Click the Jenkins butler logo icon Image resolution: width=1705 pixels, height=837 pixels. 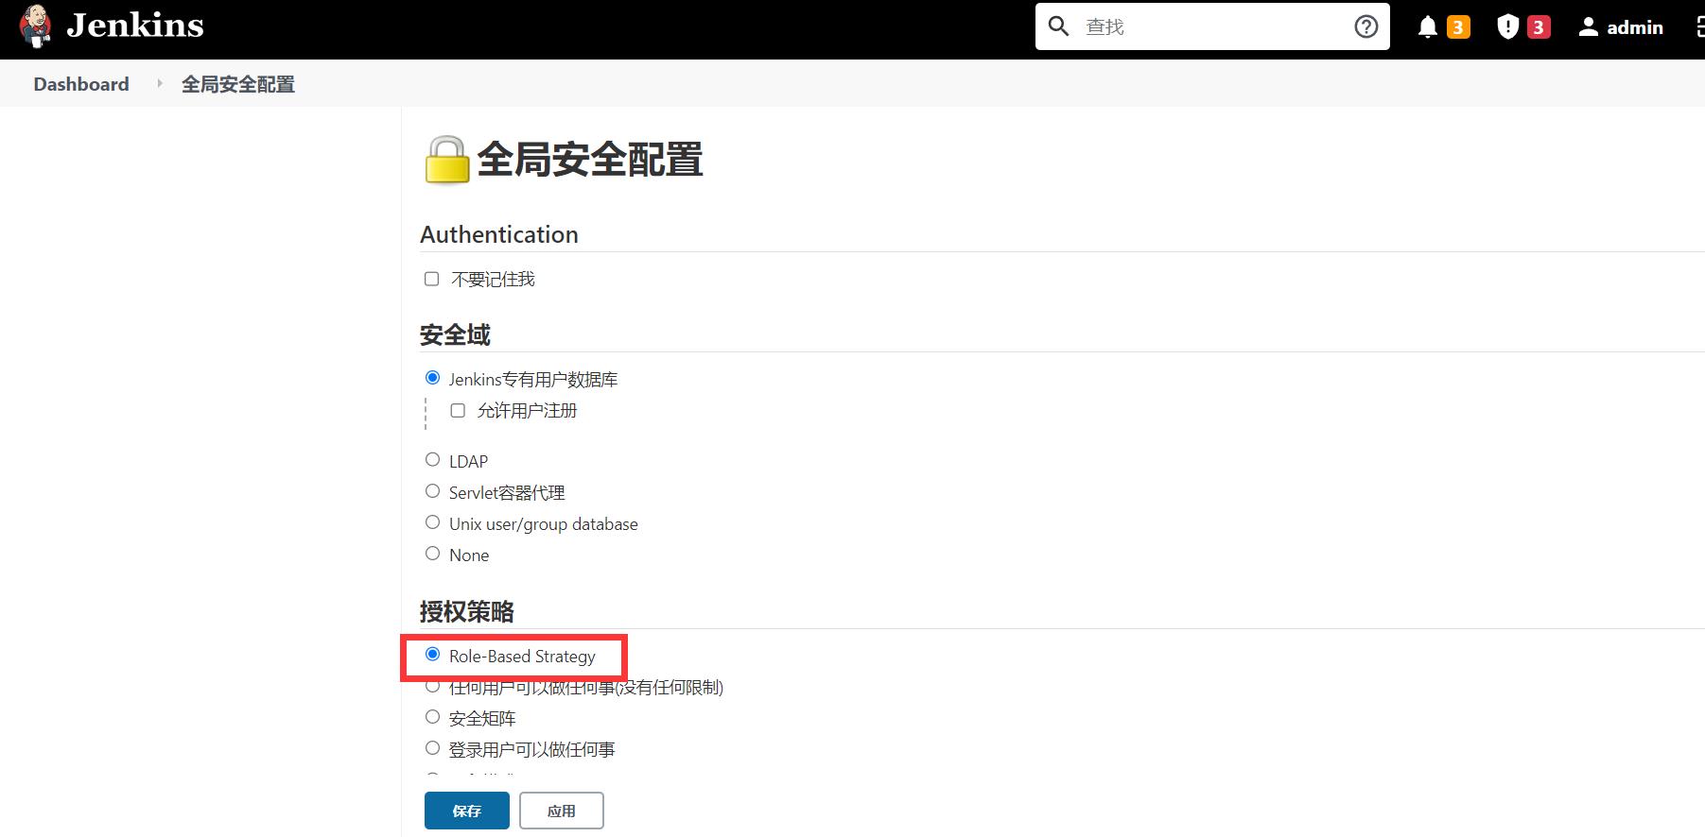tap(35, 26)
